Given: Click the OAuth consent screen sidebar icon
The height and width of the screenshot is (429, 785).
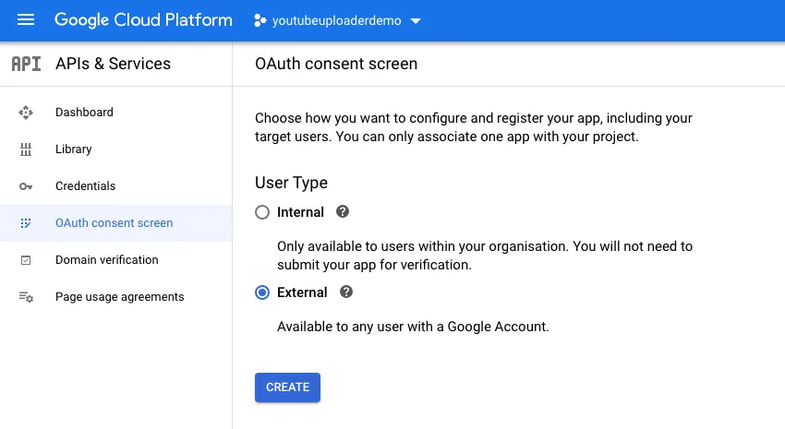Looking at the screenshot, I should 26,223.
